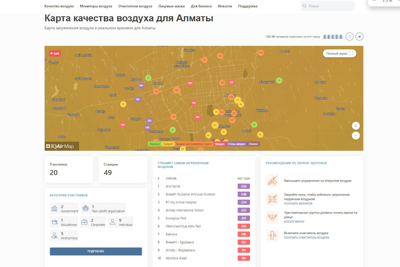
Task: Open the And Kairat station
Action: (x=173, y=186)
